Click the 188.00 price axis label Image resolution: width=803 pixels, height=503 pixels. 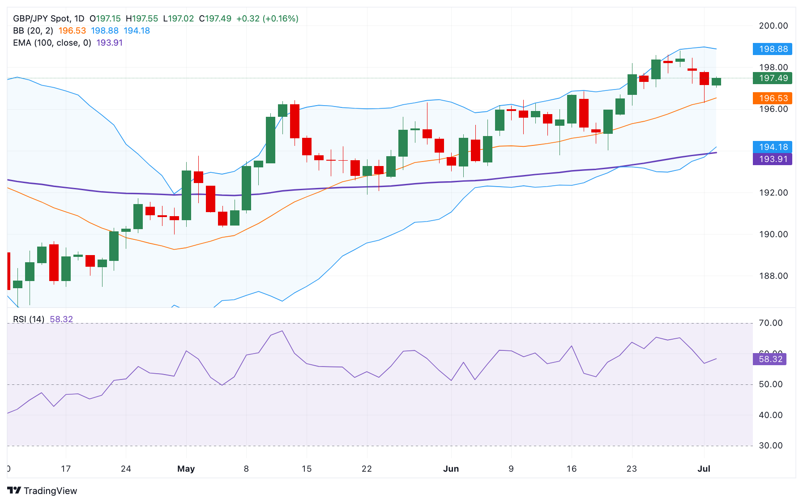(x=773, y=276)
